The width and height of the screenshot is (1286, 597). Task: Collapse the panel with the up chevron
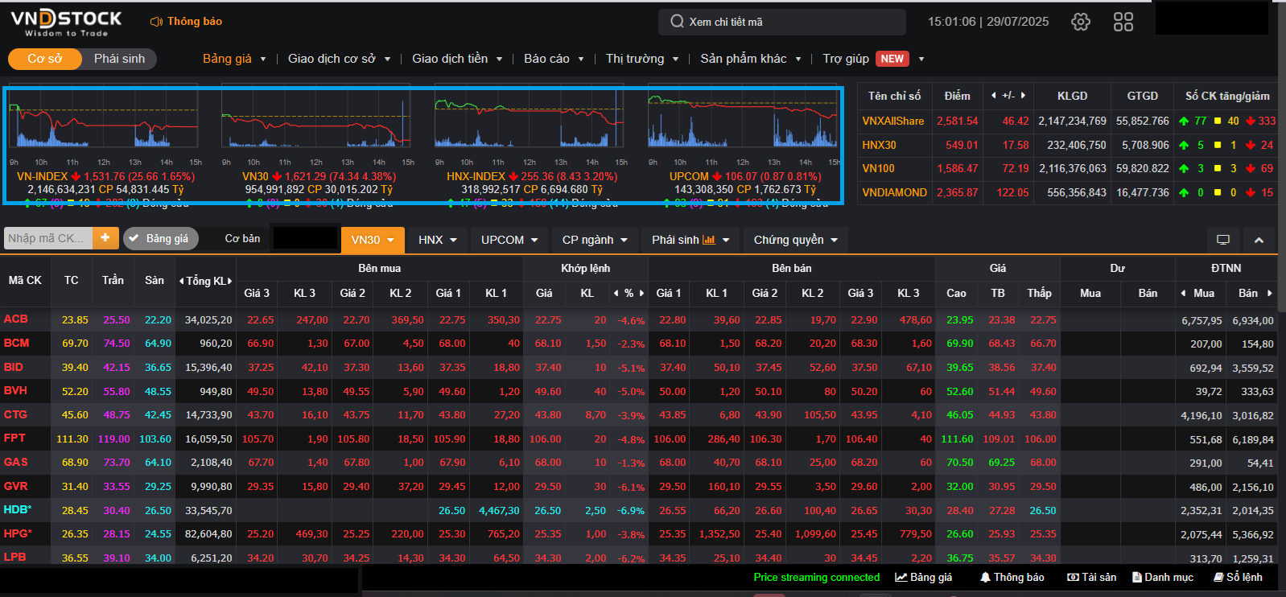(1259, 240)
